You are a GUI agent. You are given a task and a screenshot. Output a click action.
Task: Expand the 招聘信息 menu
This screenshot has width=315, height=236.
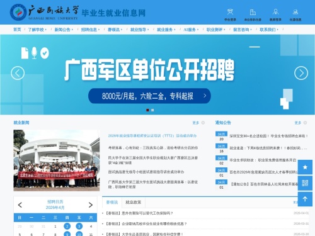point(90,30)
